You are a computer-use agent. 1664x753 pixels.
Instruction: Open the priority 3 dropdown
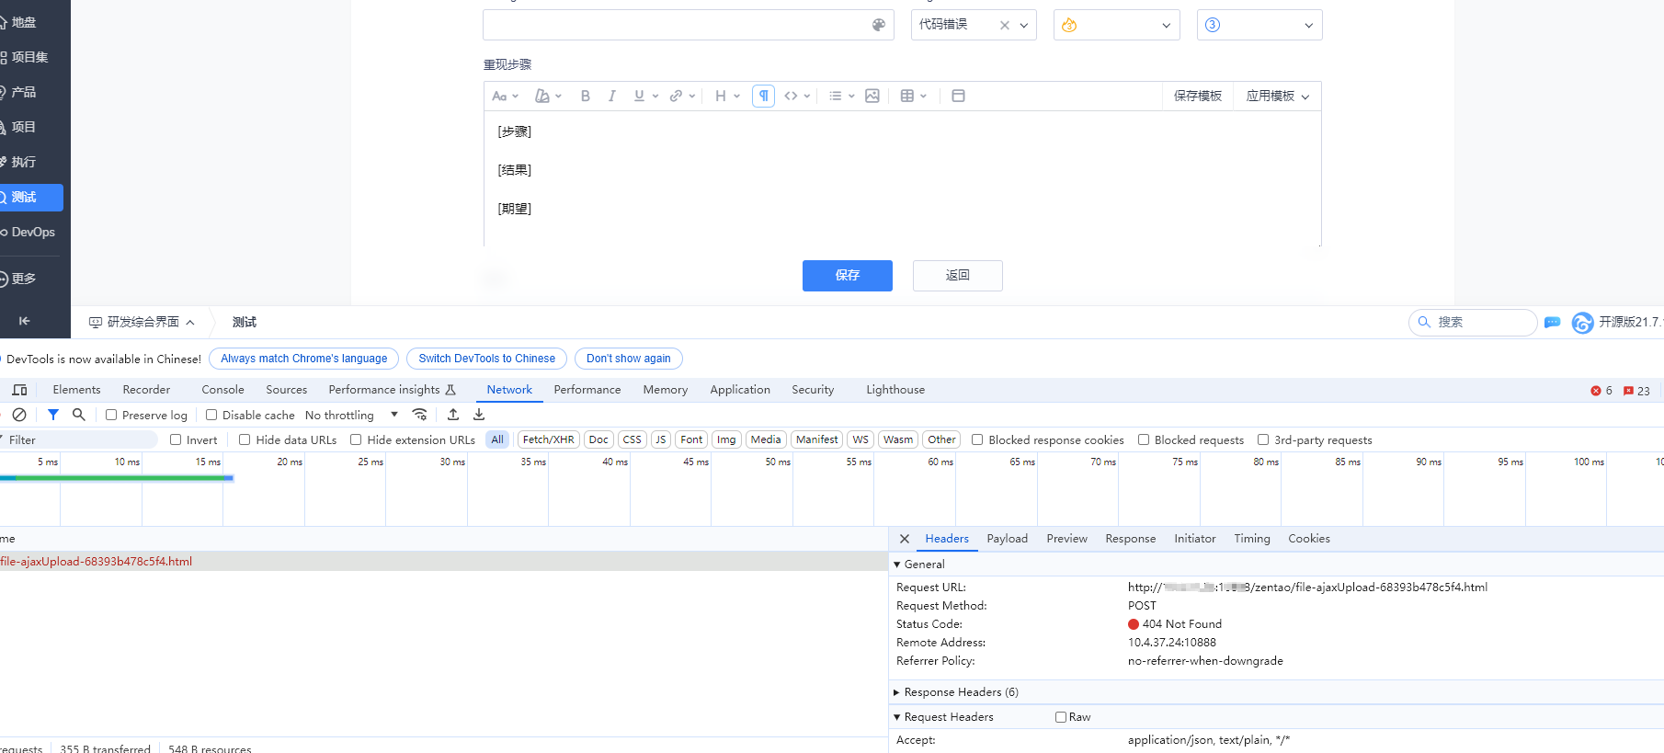1259,25
